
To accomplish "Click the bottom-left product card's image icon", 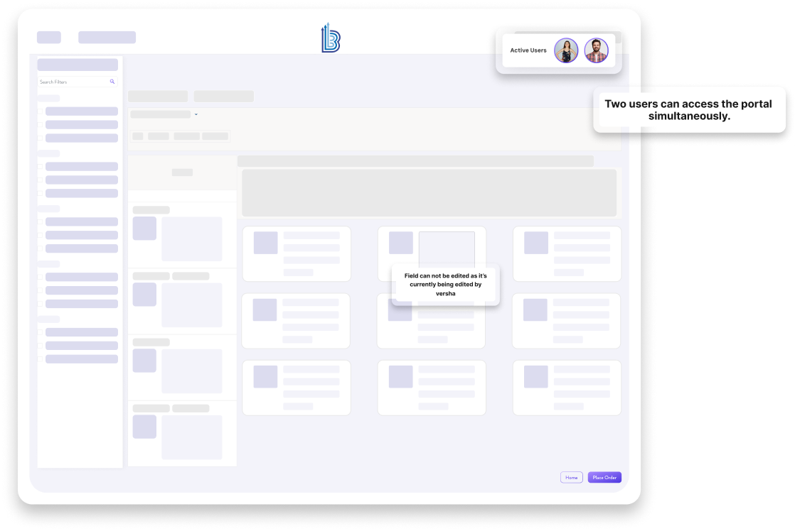I will coord(265,378).
